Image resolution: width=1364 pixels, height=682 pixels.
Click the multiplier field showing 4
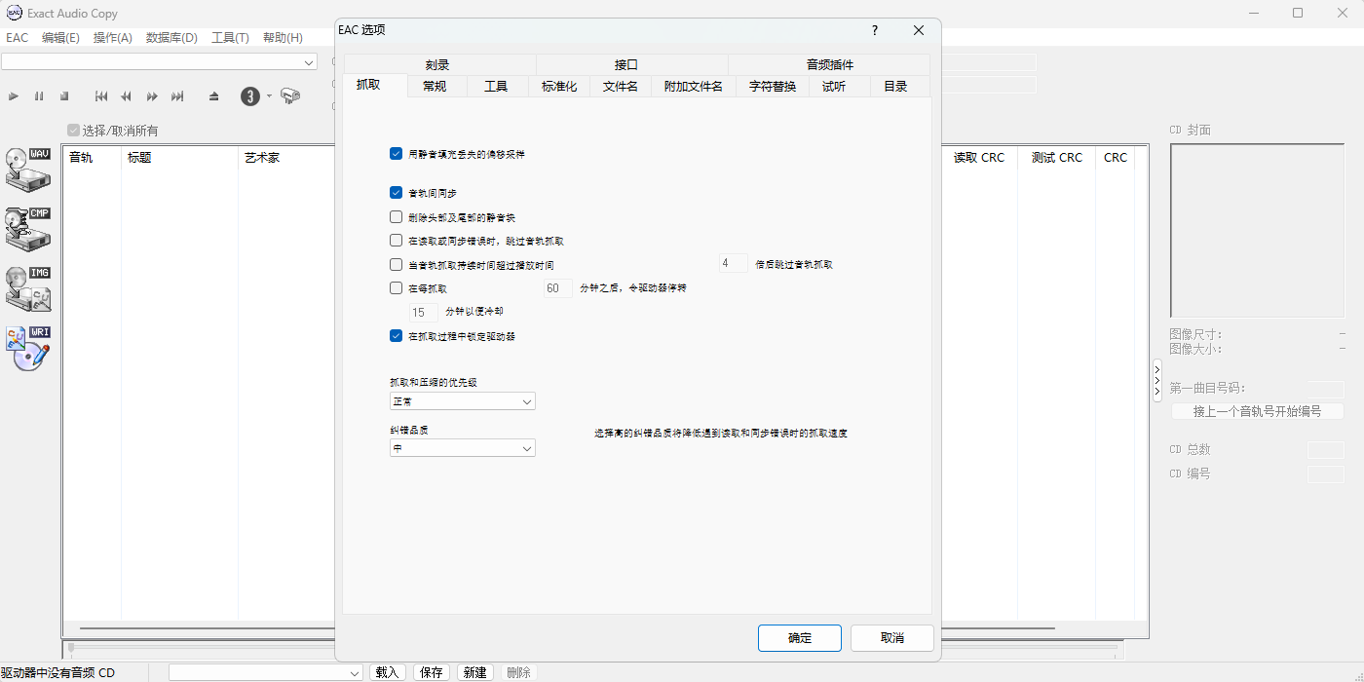[x=734, y=264]
